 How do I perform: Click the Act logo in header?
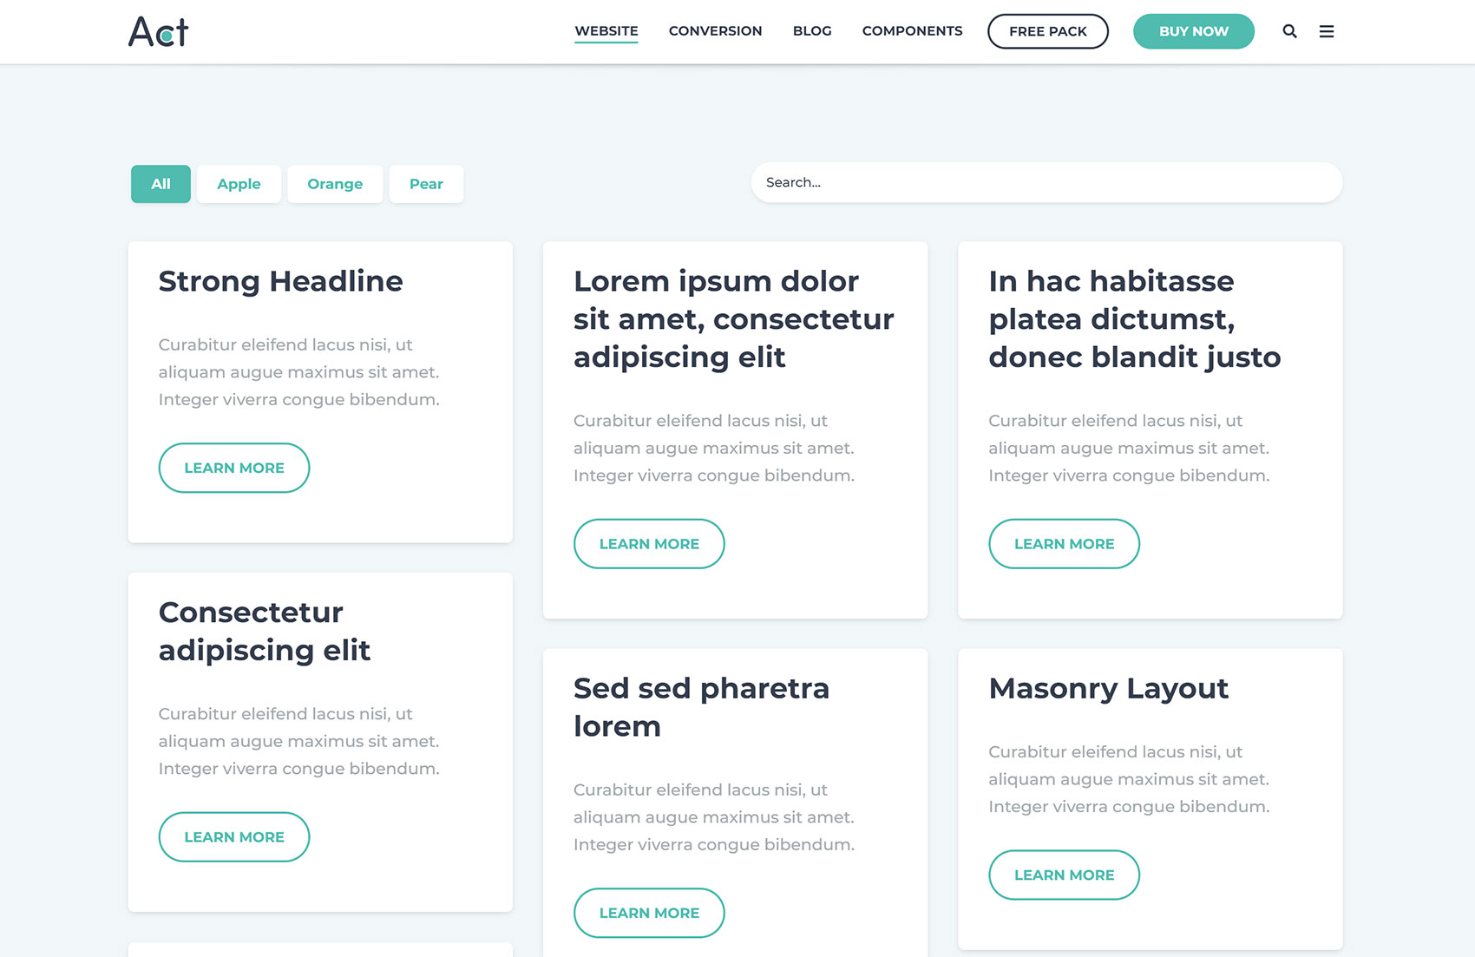click(158, 32)
